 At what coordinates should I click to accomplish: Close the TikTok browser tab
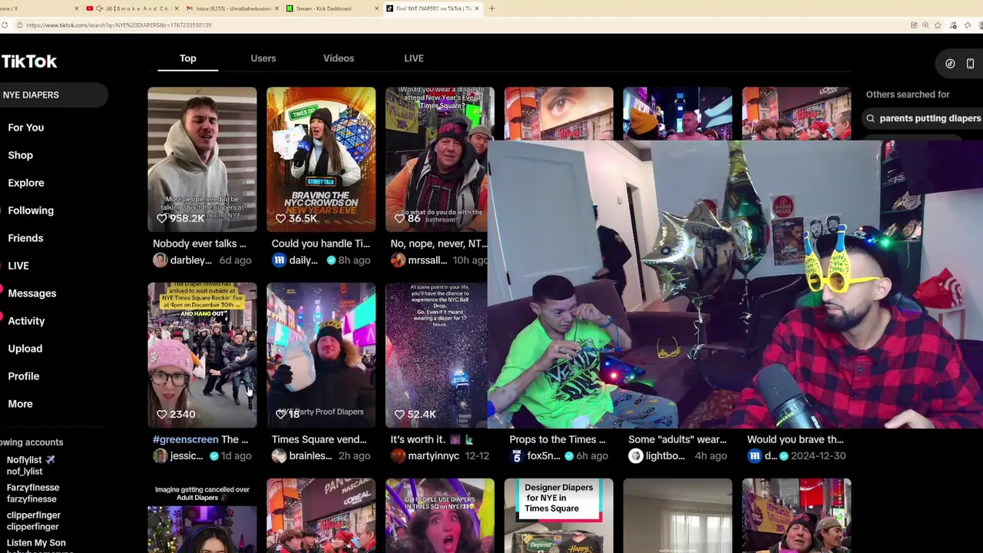pyautogui.click(x=477, y=8)
